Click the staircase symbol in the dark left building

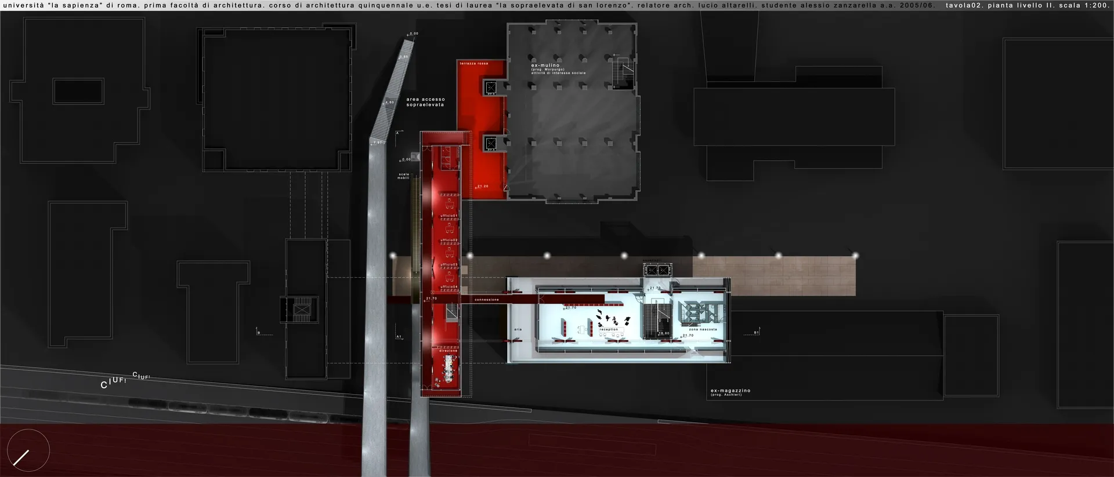click(301, 309)
